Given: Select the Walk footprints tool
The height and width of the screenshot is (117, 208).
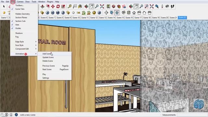Looking at the screenshot, I should click(x=173, y=6).
